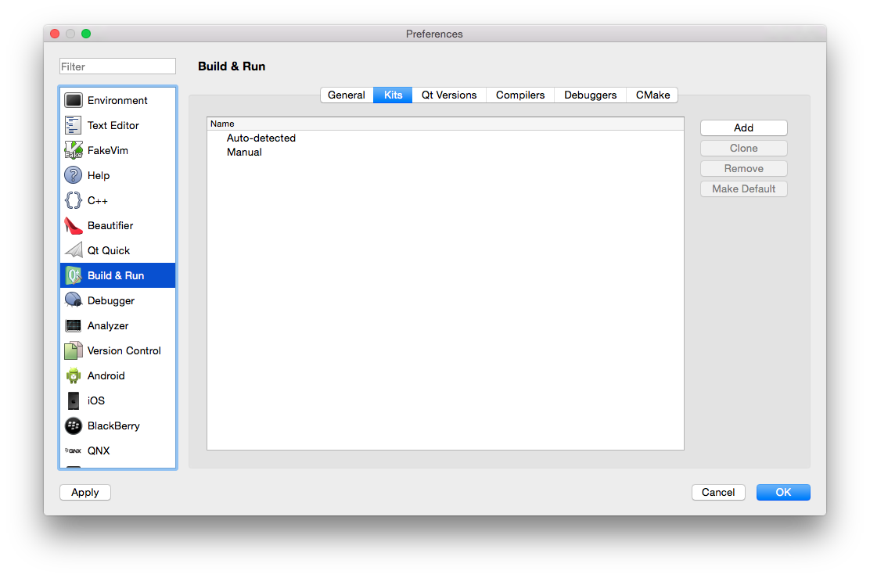Open Beautifier red shoe icon
870x578 pixels.
coord(74,226)
